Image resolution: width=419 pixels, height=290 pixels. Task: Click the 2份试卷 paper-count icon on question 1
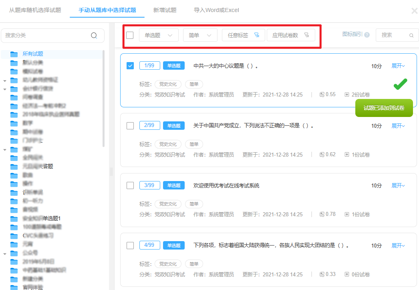pos(346,94)
